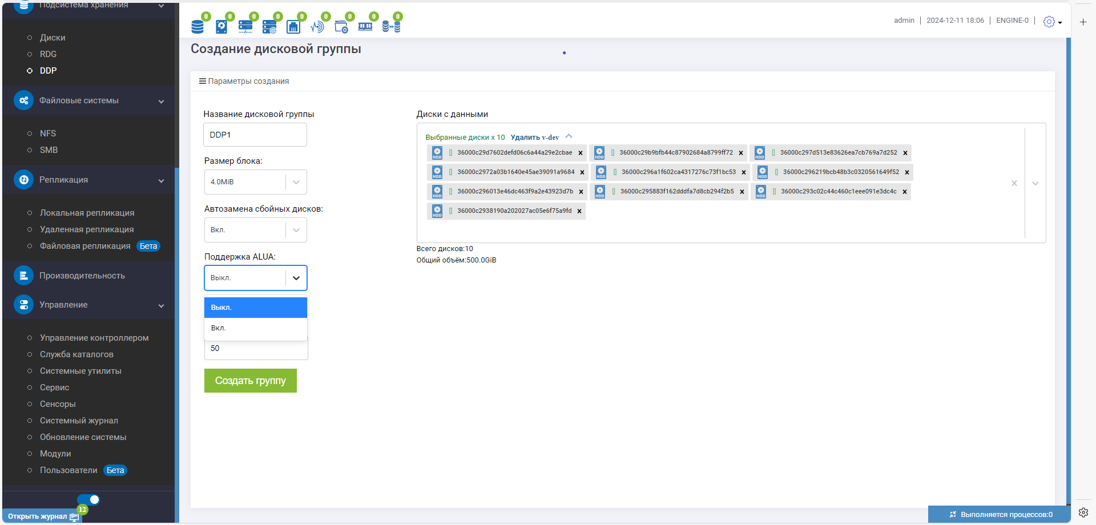Remove disk 36000c29d7602defd06c6a44a29e2cbae from selection
The width and height of the screenshot is (1096, 525).
[x=581, y=153]
